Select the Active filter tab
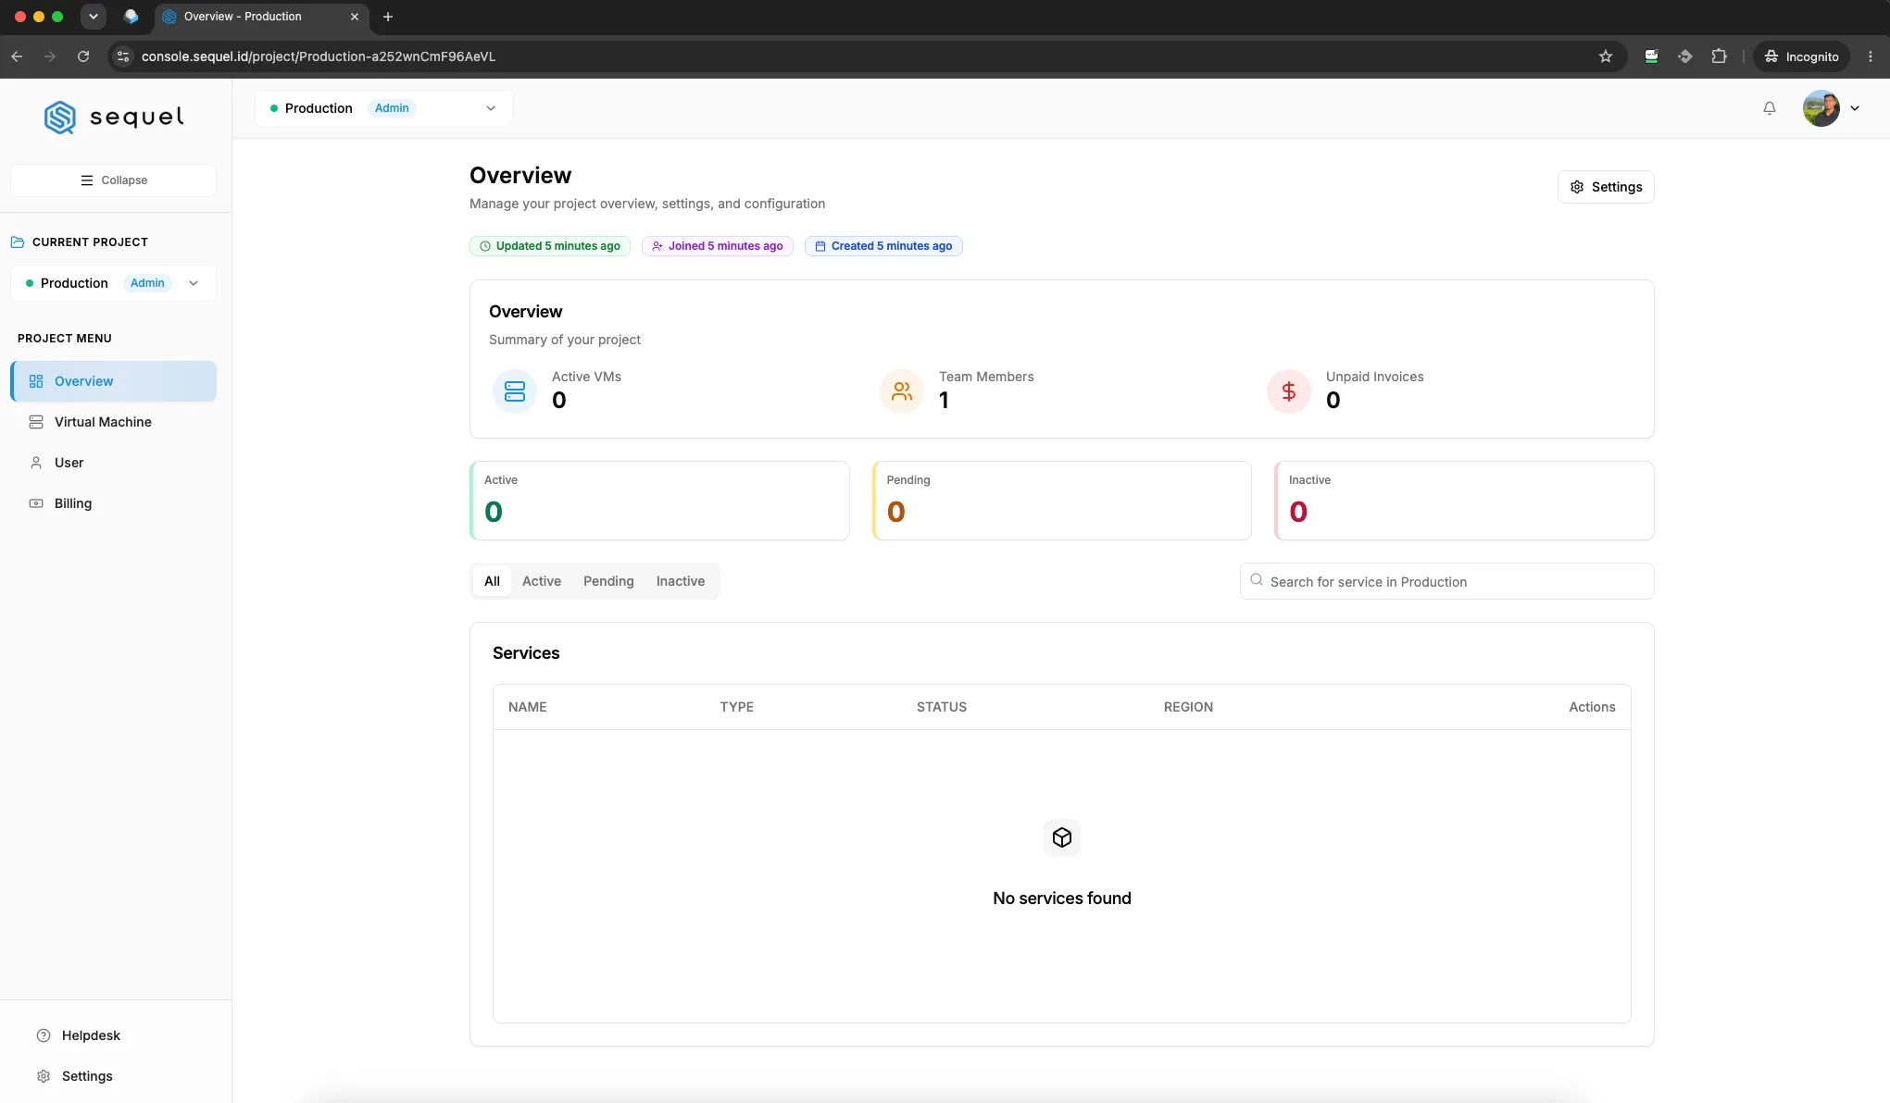Viewport: 1890px width, 1103px height. tap(542, 581)
